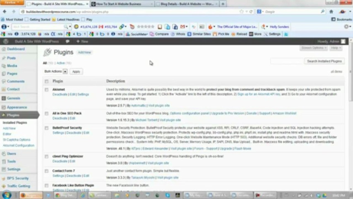
Task: Click Pick Me in the SEO toolbar
Action: pyautogui.click(x=221, y=34)
